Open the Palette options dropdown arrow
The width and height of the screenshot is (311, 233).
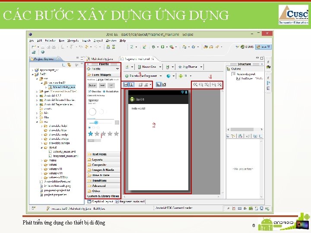(x=117, y=69)
